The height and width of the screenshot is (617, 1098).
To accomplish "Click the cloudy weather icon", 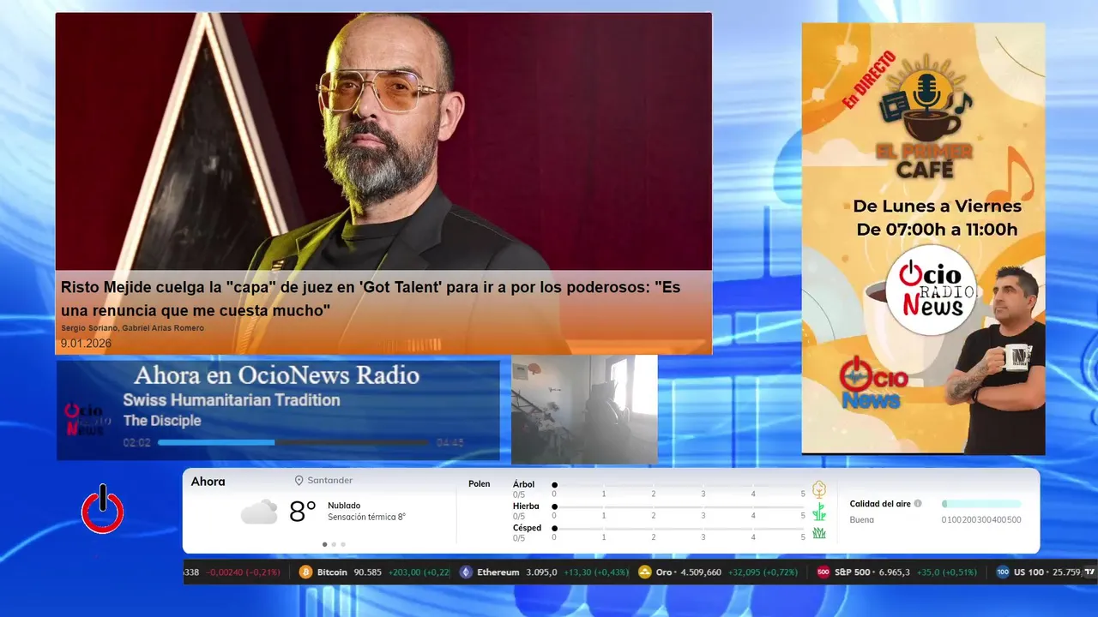I will (259, 512).
